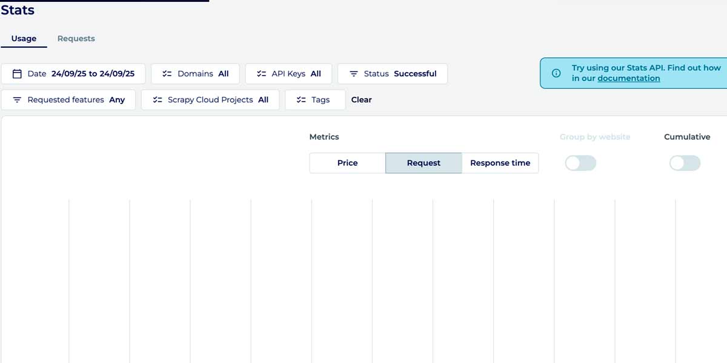Viewport: 727px width, 363px height.
Task: Select the Usage tab
Action: click(x=24, y=39)
